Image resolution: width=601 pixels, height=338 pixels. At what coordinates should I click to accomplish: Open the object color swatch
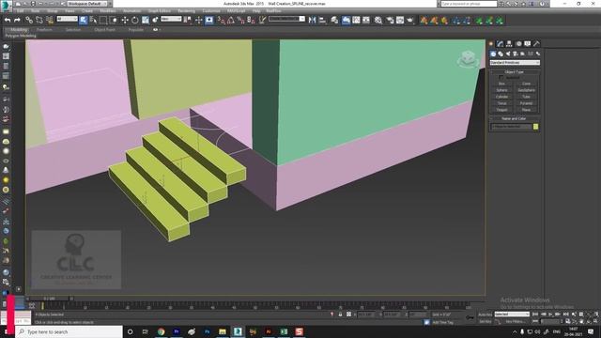[535, 127]
